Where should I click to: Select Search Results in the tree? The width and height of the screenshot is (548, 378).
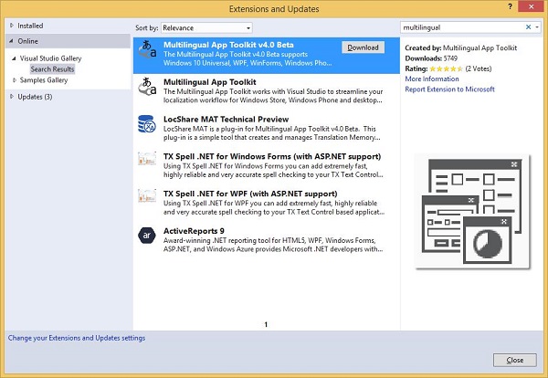[x=52, y=69]
